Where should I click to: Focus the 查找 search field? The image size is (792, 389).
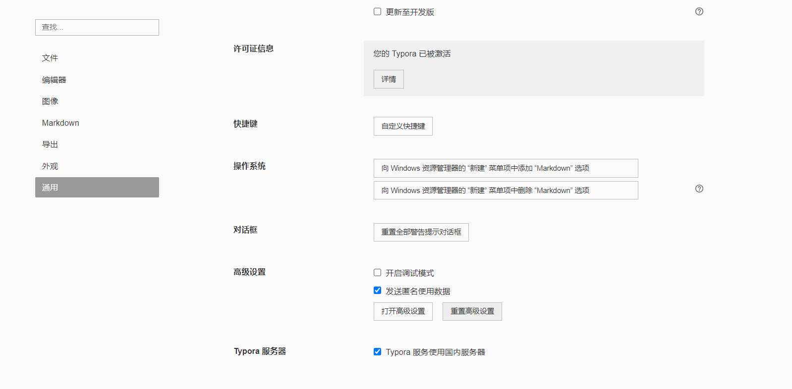(97, 27)
